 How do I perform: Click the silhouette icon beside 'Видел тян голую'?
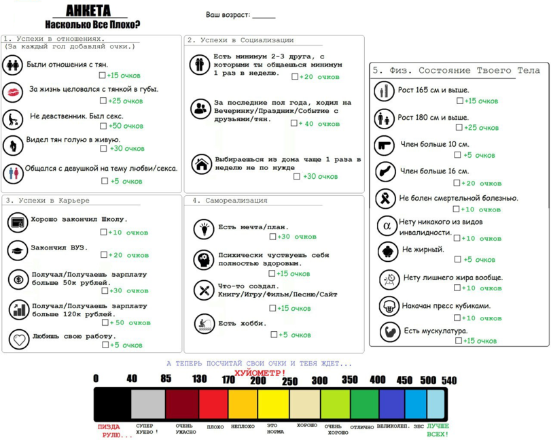click(13, 146)
